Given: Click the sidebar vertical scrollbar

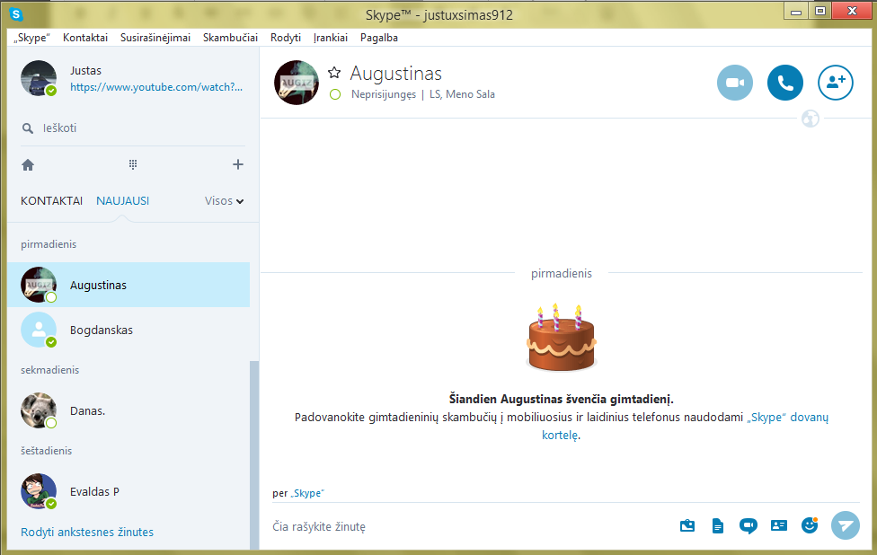Looking at the screenshot, I should point(254,455).
